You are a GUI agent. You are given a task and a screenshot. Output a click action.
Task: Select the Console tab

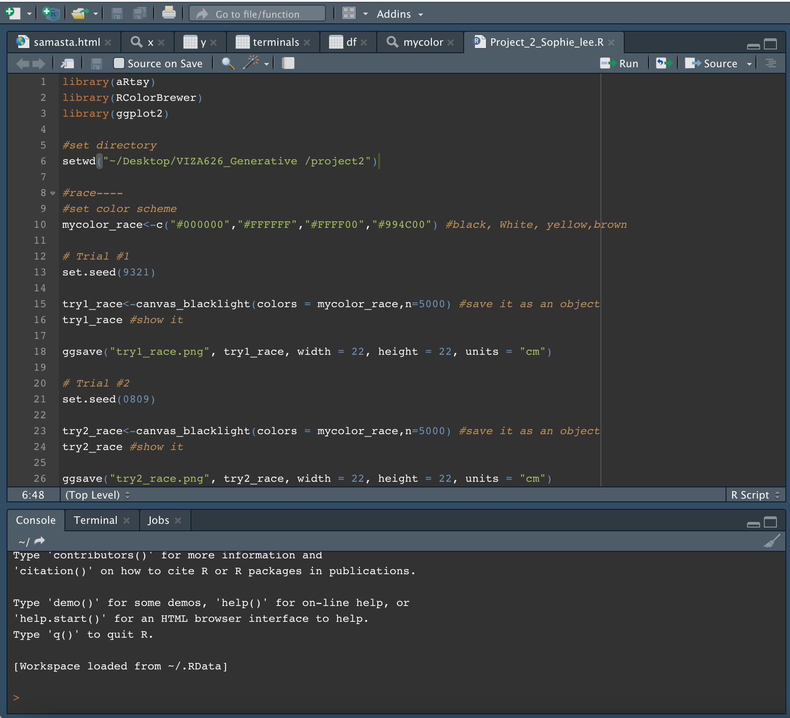pyautogui.click(x=35, y=520)
